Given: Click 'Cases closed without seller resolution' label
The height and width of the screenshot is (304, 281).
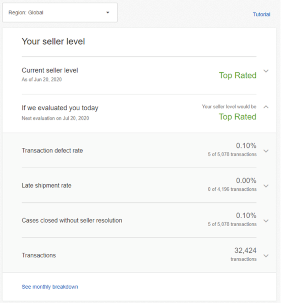Looking at the screenshot, I should (72, 220).
